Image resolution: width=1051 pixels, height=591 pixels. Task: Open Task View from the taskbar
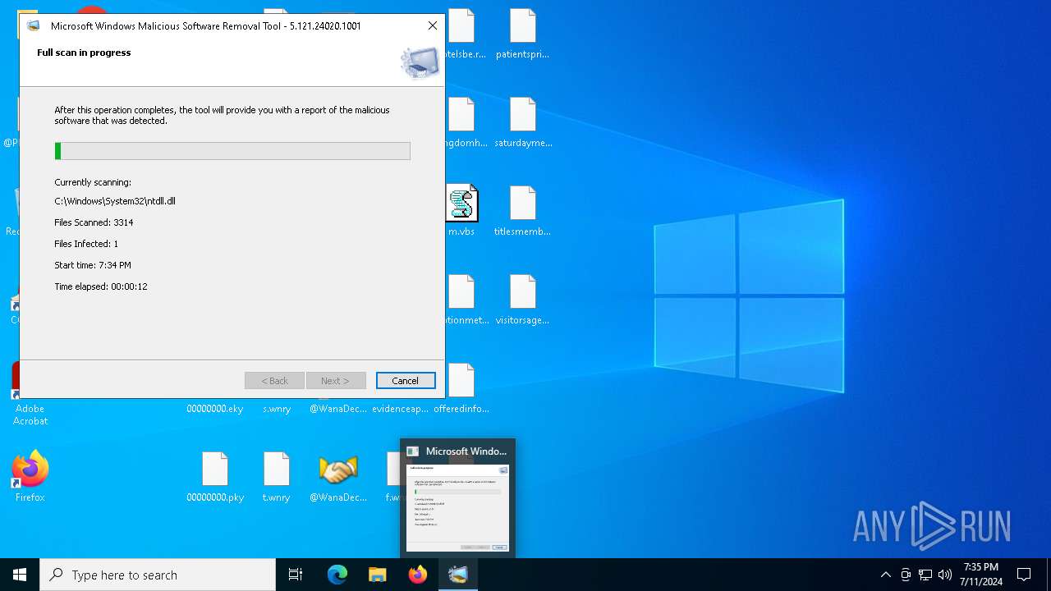click(x=296, y=575)
